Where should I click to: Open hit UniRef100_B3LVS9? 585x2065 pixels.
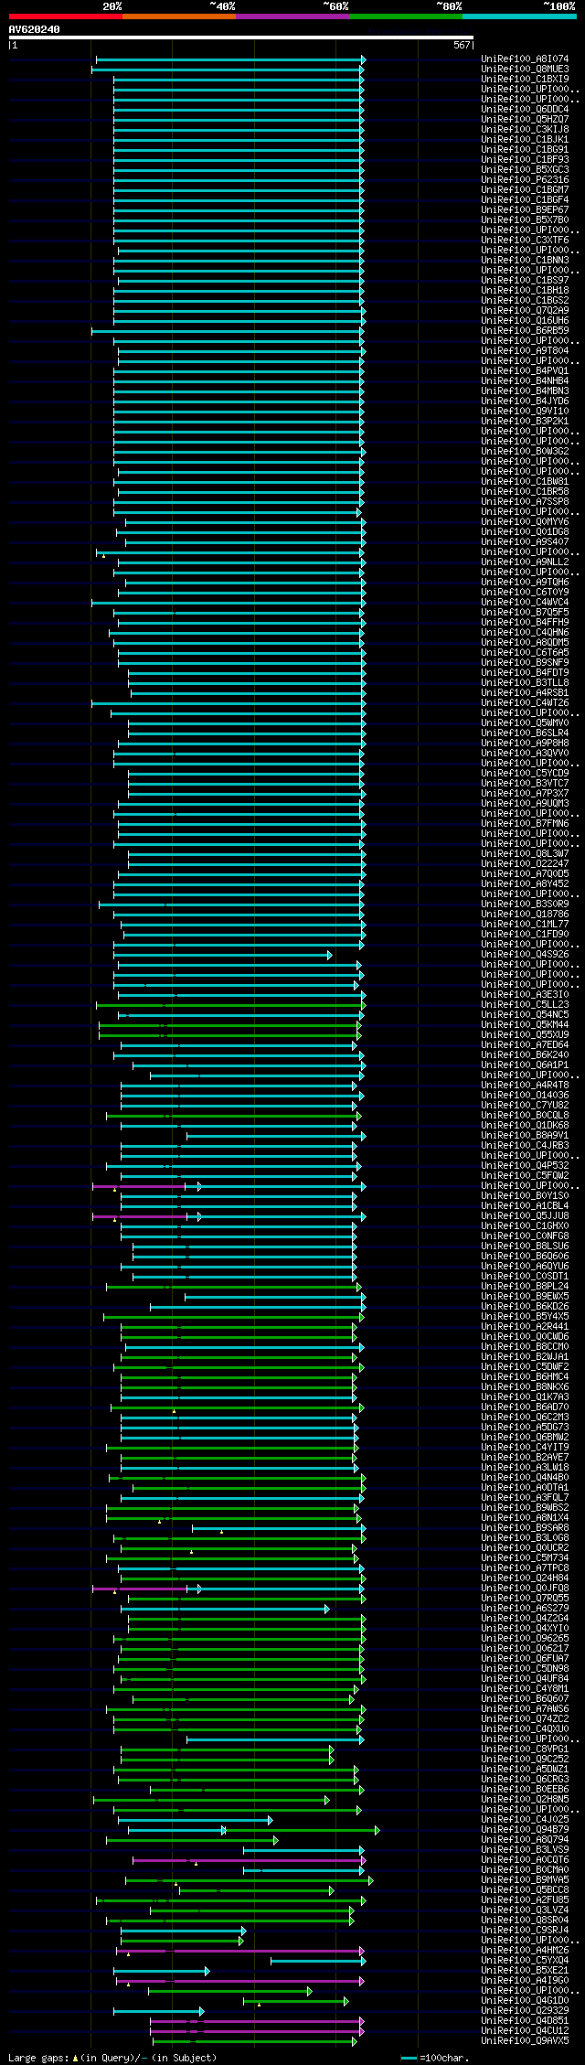525,1849
